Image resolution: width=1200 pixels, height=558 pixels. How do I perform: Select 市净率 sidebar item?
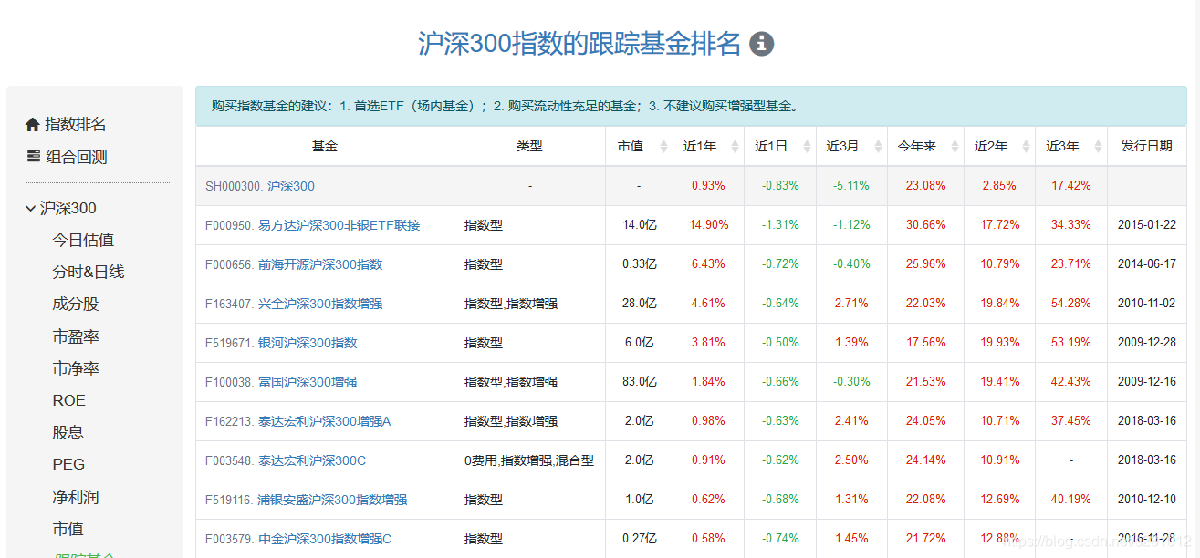(76, 368)
